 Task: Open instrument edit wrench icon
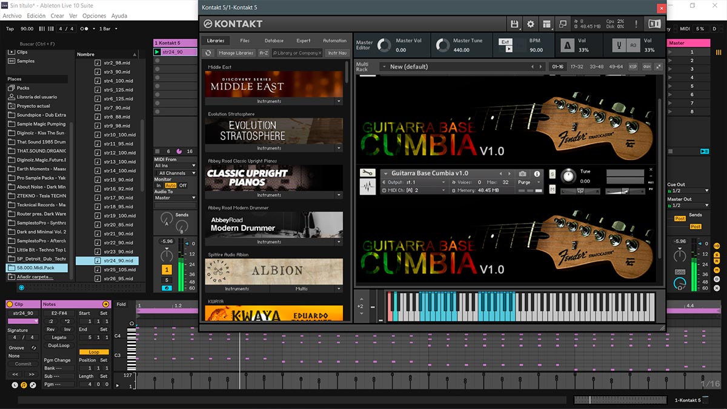[368, 173]
